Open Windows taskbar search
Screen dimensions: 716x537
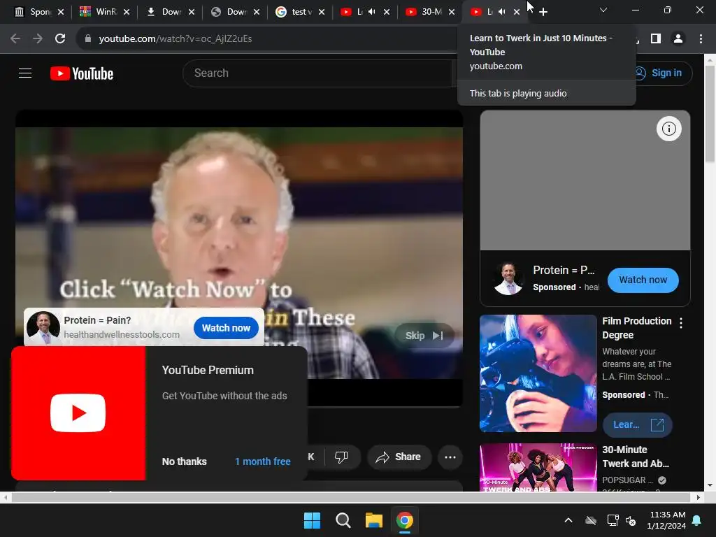click(x=343, y=520)
